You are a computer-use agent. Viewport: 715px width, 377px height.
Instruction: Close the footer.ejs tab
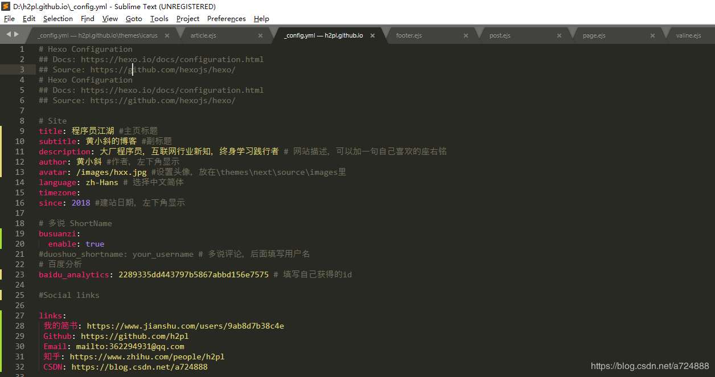[x=466, y=35]
